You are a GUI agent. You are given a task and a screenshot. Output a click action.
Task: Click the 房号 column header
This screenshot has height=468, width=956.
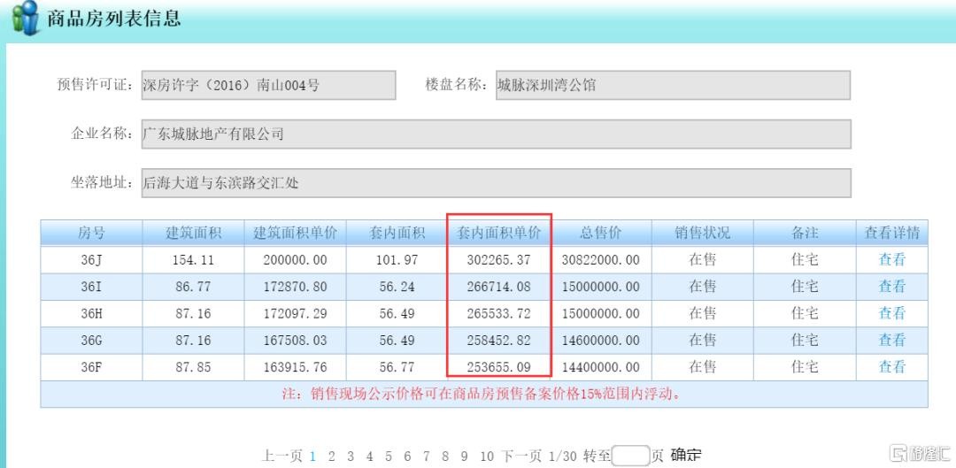click(x=91, y=234)
